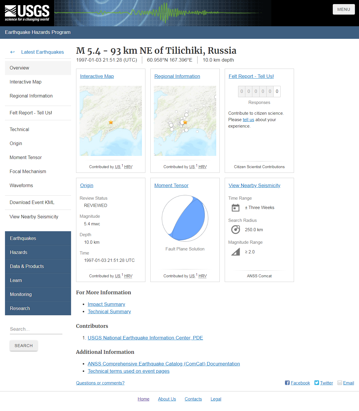The image size is (359, 411).
Task: Click the Email envelope icon
Action: click(340, 383)
